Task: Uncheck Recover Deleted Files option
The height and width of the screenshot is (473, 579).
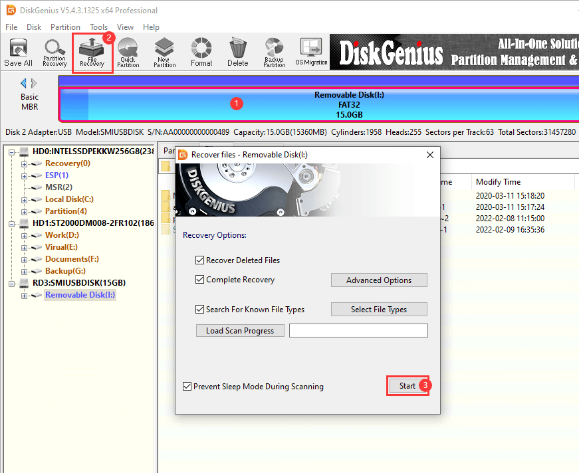Action: [x=200, y=260]
